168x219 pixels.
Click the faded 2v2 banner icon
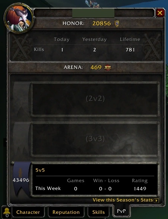pos(21,99)
